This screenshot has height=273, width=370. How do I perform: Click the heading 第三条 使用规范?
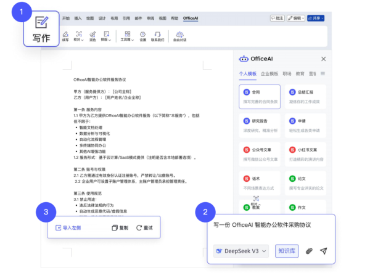88,194
